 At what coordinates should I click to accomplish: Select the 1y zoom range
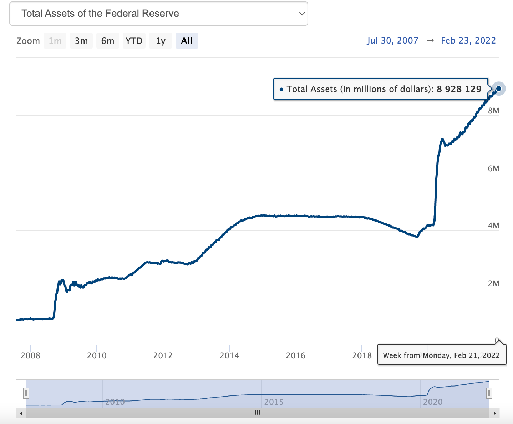pos(161,41)
